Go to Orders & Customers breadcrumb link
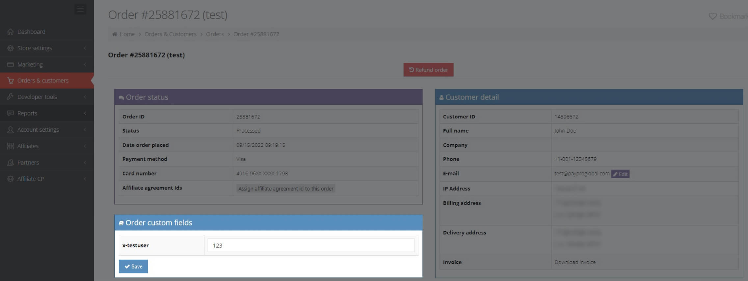 pyautogui.click(x=171, y=34)
